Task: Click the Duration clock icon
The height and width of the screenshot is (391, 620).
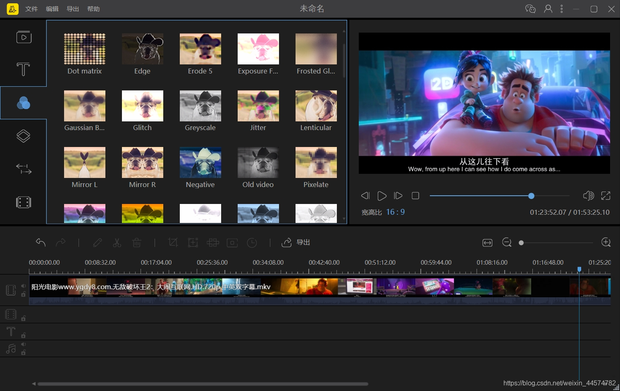Action: click(x=252, y=243)
